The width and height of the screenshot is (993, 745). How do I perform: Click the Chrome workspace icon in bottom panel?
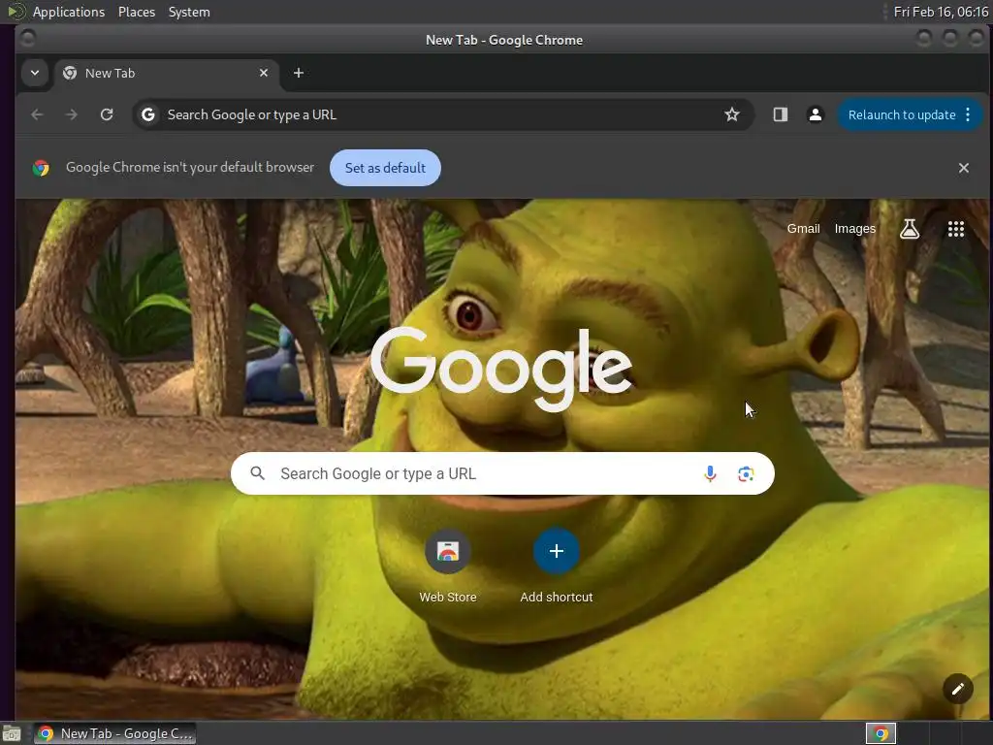[x=881, y=733]
